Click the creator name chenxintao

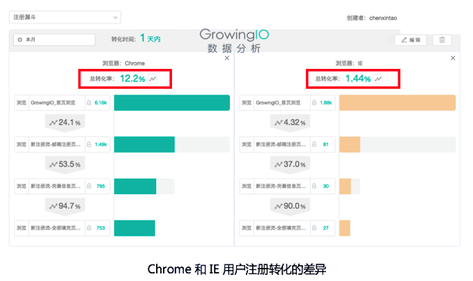383,18
